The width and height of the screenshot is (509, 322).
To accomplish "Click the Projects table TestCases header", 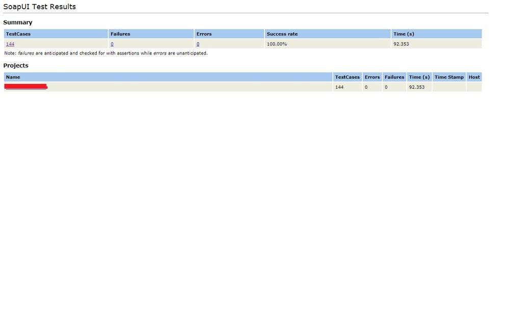I will coord(347,77).
